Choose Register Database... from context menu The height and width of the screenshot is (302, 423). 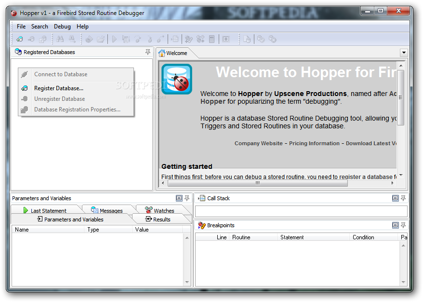(76, 88)
